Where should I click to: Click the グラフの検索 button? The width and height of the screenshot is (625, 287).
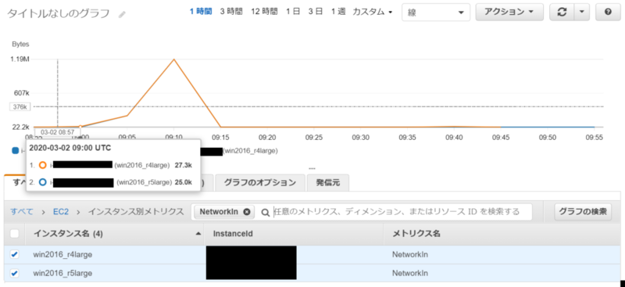pyautogui.click(x=583, y=212)
